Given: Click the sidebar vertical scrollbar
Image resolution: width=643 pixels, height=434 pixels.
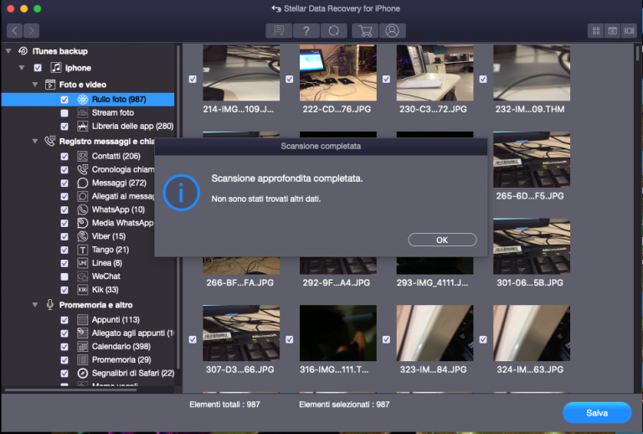Looking at the screenshot, I should click(x=178, y=207).
